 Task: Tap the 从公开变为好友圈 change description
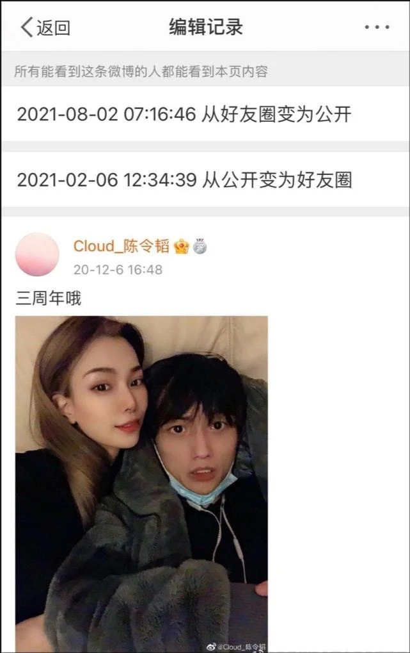(278, 180)
